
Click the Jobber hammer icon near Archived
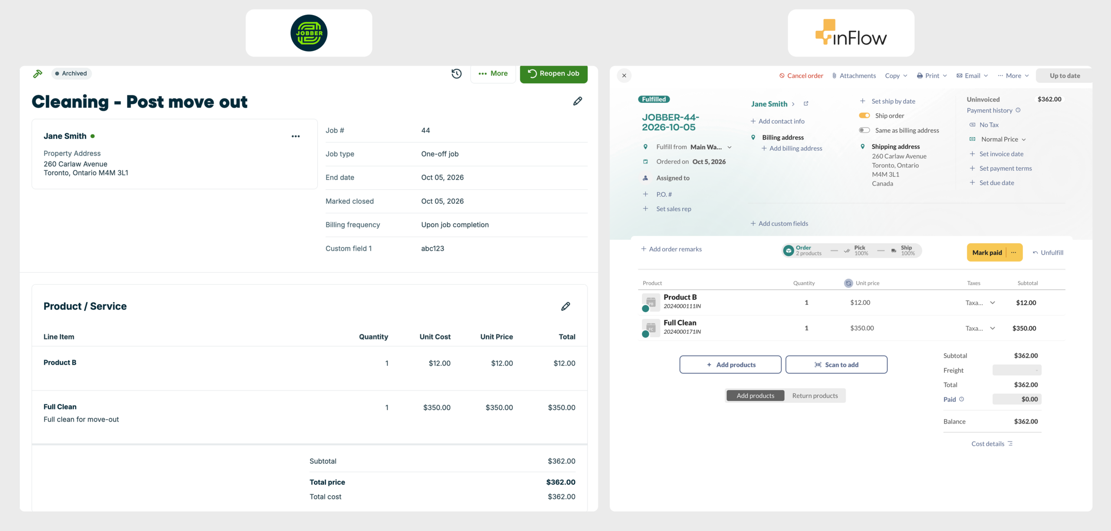pos(38,74)
